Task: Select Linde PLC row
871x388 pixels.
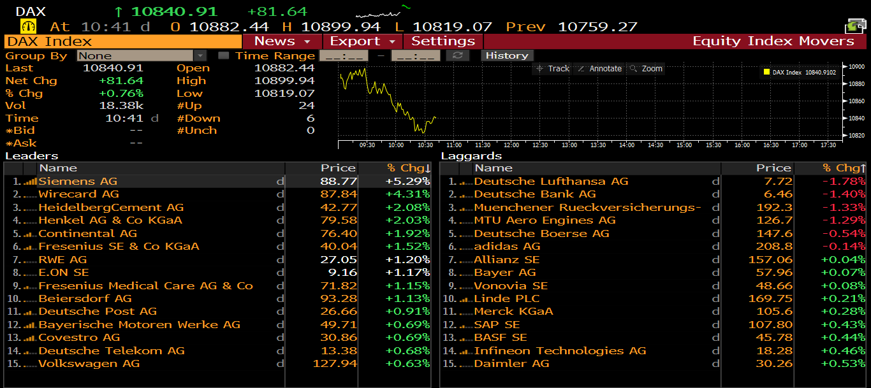Action: [654, 299]
